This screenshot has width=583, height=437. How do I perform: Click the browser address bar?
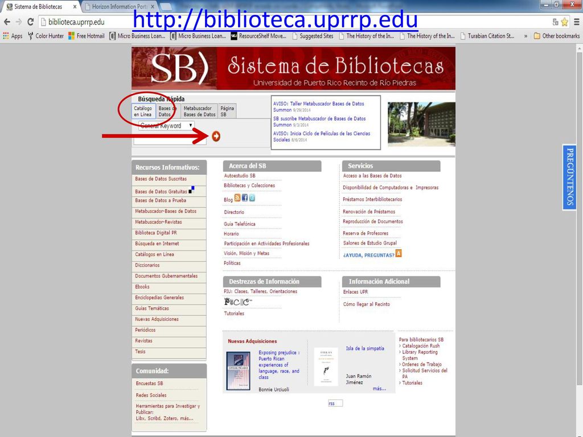[294, 22]
